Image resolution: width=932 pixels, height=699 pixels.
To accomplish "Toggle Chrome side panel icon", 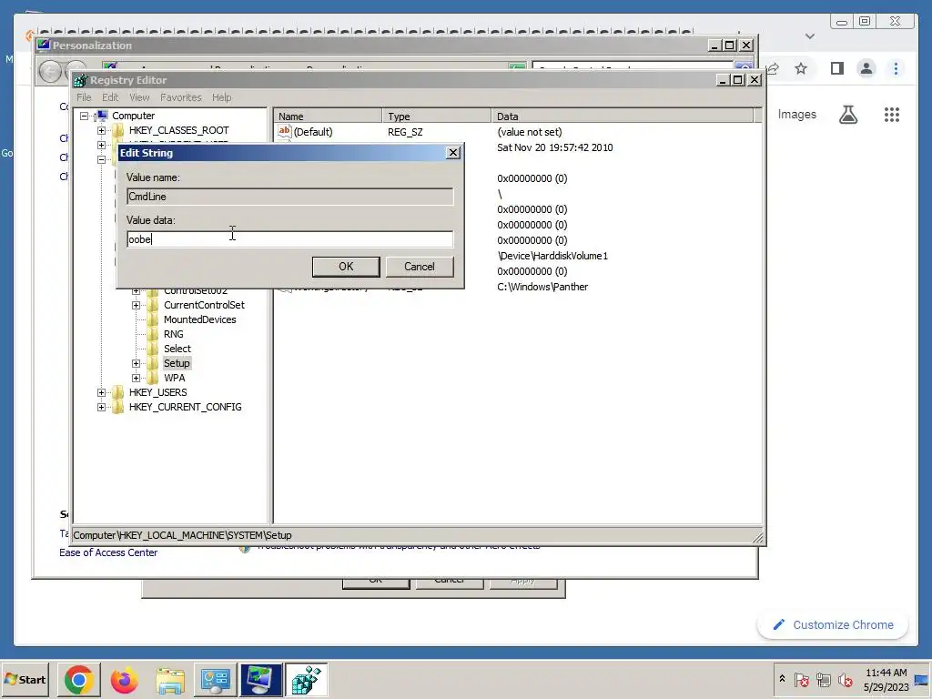I will click(x=837, y=68).
